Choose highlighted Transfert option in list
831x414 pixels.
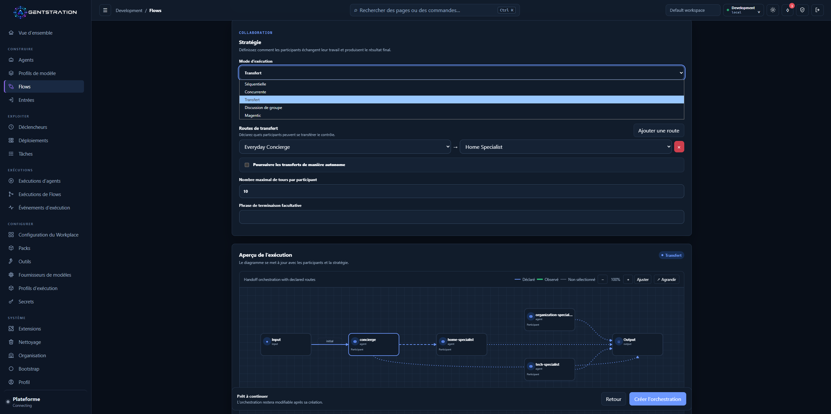click(461, 100)
